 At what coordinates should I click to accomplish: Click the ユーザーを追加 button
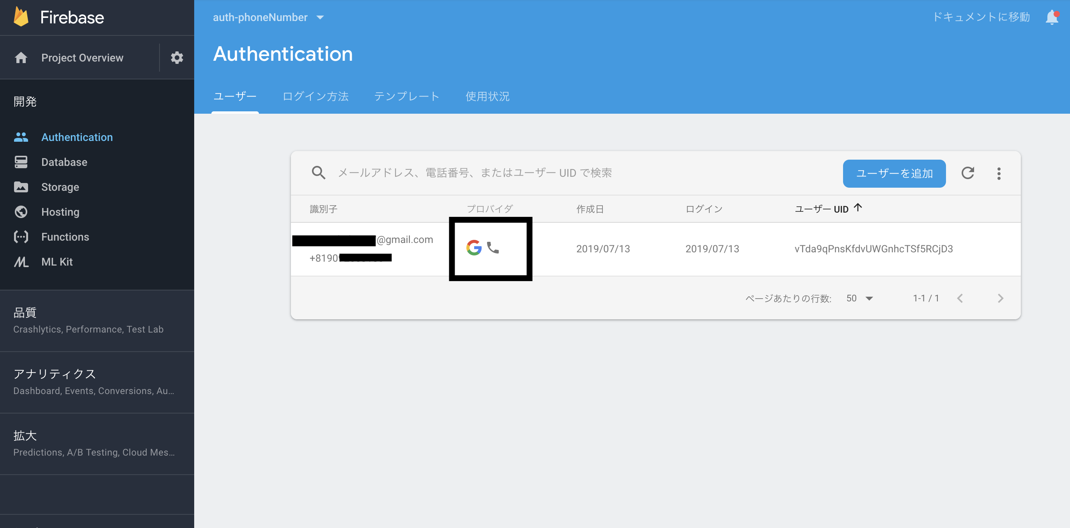(x=894, y=173)
